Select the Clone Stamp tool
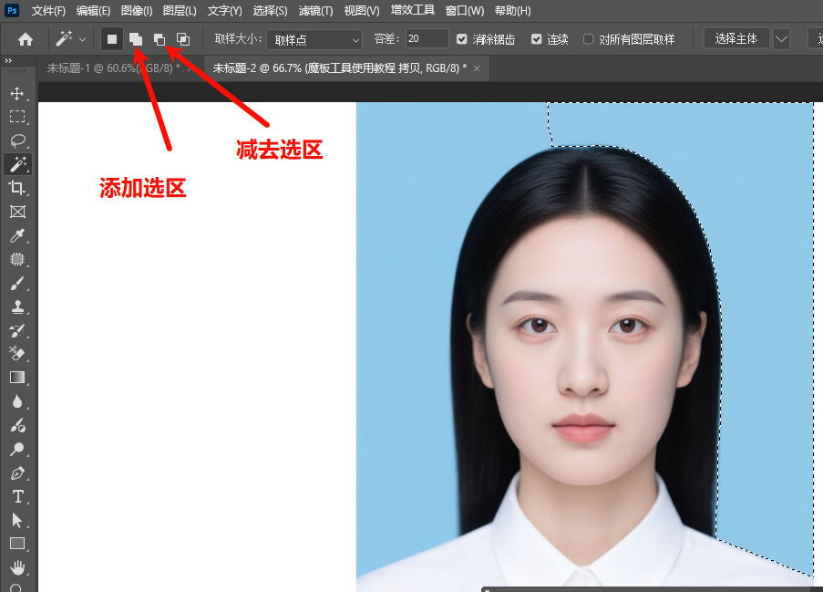Screen dimensions: 823x592 [17, 306]
